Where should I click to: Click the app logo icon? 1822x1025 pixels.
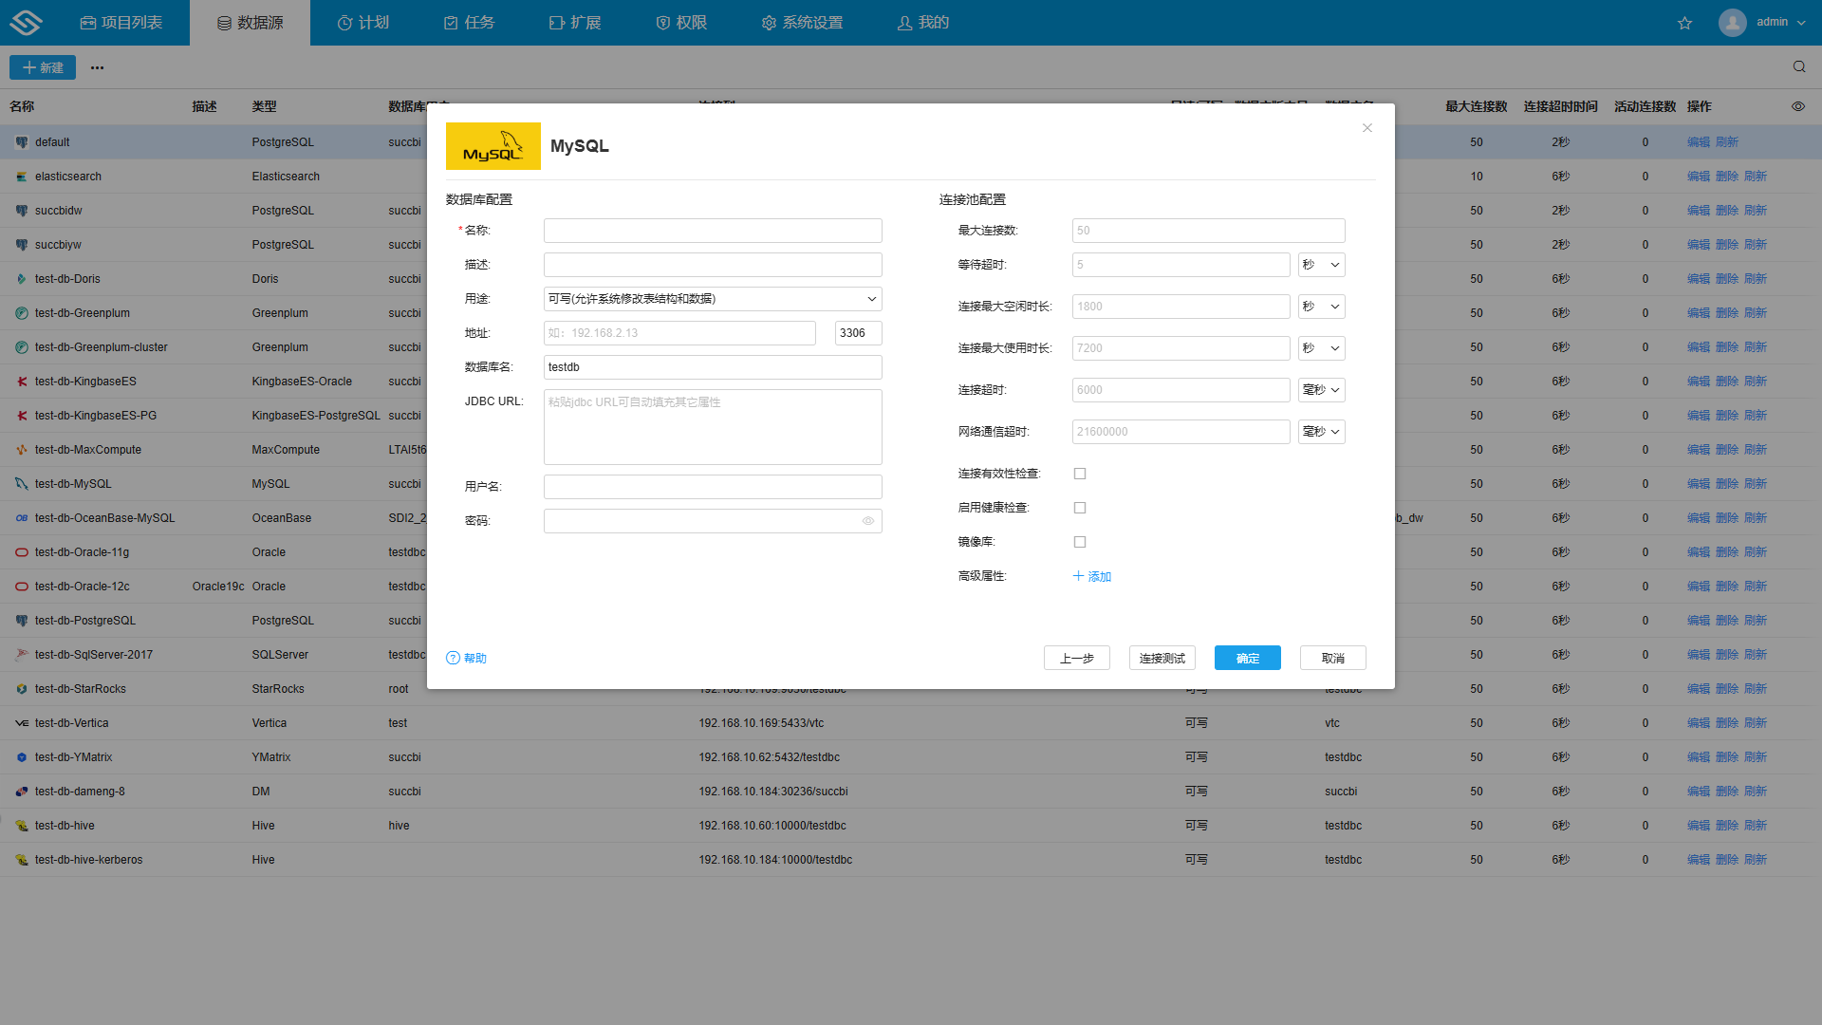[26, 22]
